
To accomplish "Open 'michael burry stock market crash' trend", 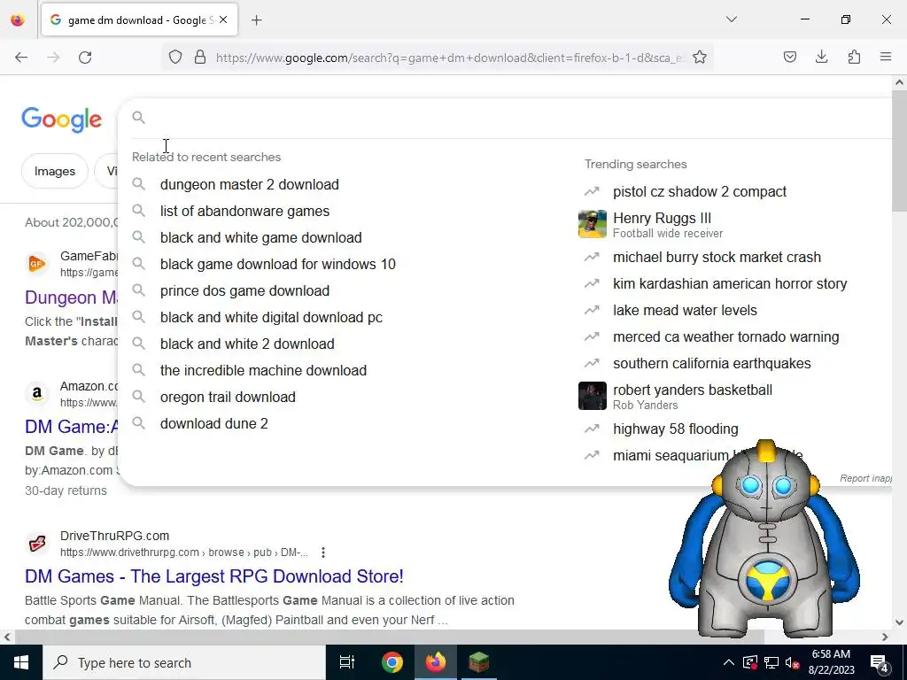I will point(717,258).
